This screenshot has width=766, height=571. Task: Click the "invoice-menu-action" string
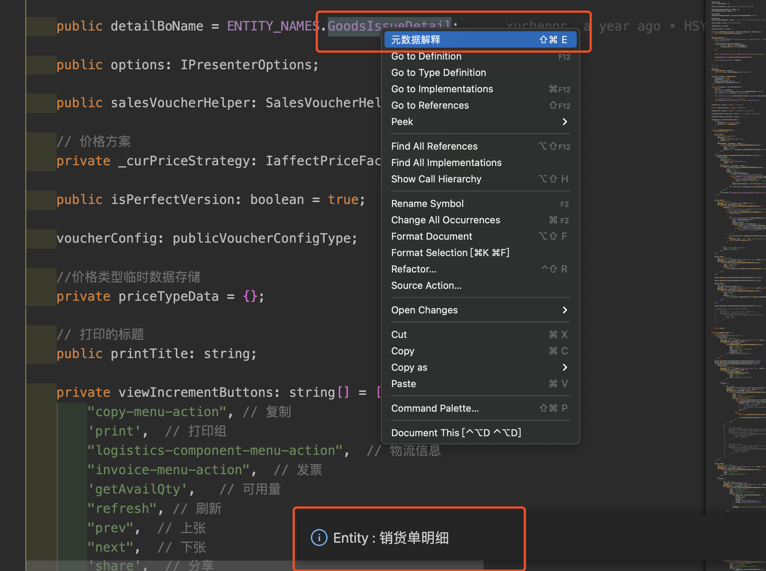(168, 470)
